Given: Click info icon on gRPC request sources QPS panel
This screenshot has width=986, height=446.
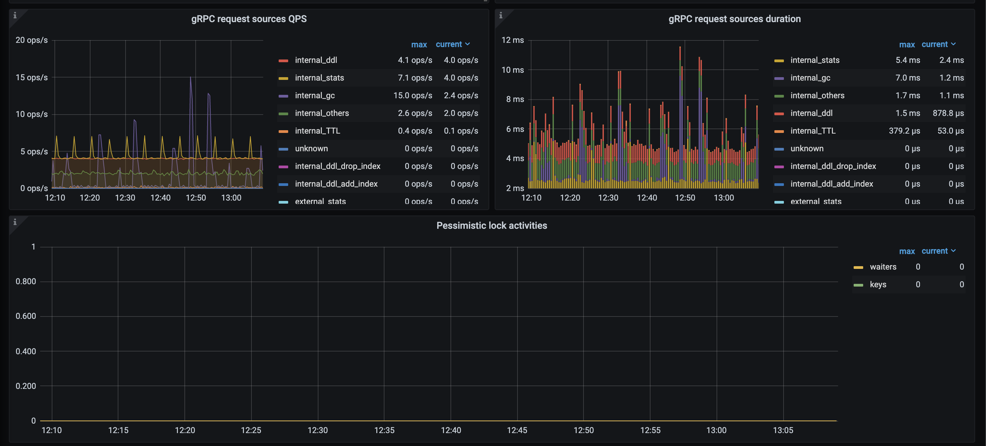Looking at the screenshot, I should pyautogui.click(x=15, y=16).
